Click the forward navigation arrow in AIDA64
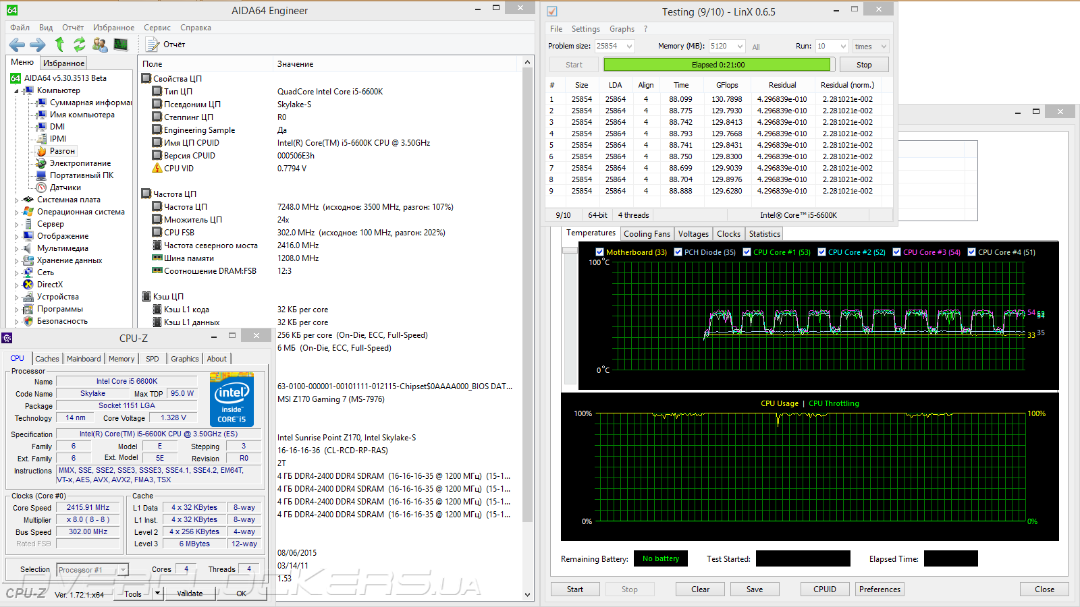1080x607 pixels. pyautogui.click(x=38, y=45)
